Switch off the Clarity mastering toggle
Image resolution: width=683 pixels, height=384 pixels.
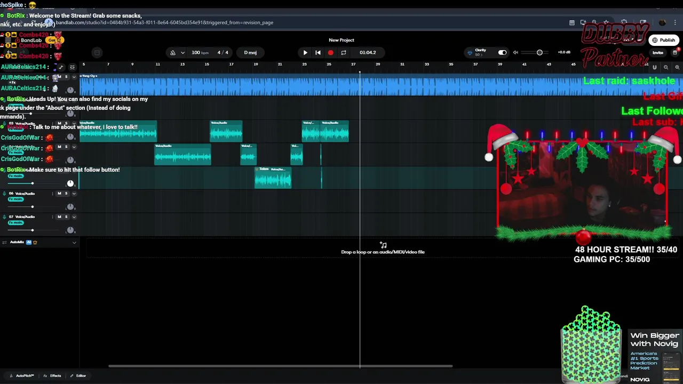502,52
